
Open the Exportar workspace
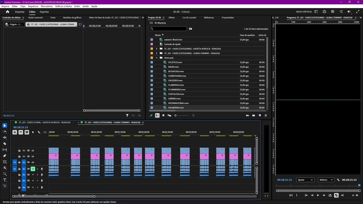(44, 12)
